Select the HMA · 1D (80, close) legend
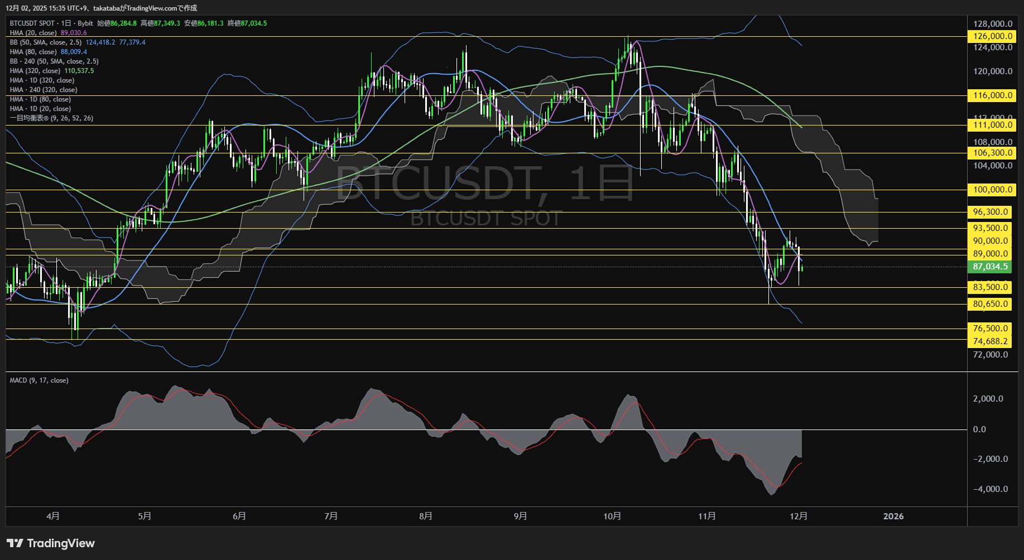Image resolution: width=1024 pixels, height=560 pixels. (40, 99)
